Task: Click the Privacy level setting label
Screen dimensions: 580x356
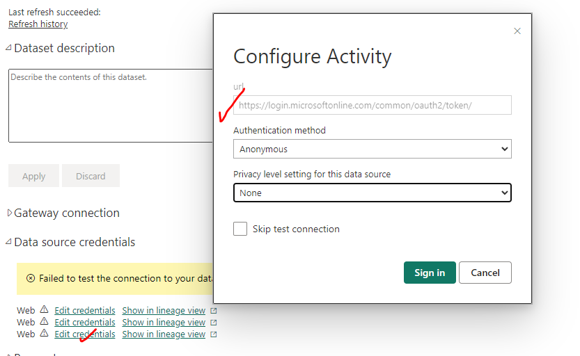Action: pyautogui.click(x=312, y=175)
